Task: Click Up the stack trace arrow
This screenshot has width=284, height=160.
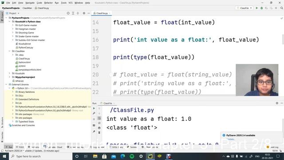Action: pos(99,108)
